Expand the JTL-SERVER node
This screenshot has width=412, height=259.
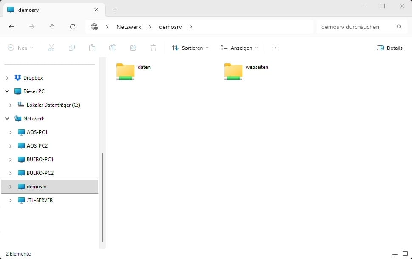[x=11, y=200]
